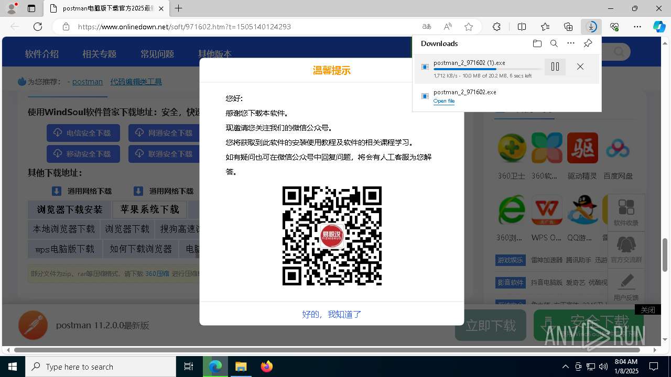Open a new browser tab with plus

[179, 8]
